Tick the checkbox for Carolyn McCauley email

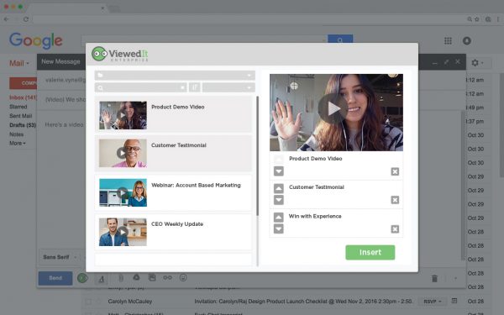coord(87,302)
